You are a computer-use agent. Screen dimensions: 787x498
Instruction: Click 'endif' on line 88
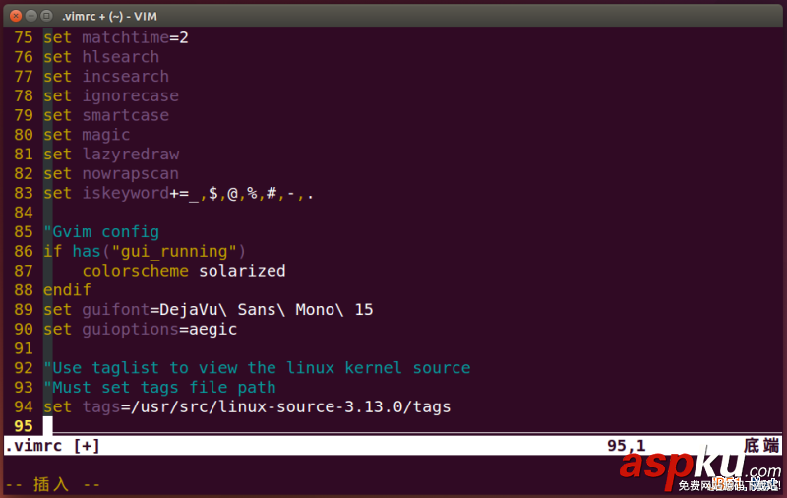(67, 290)
